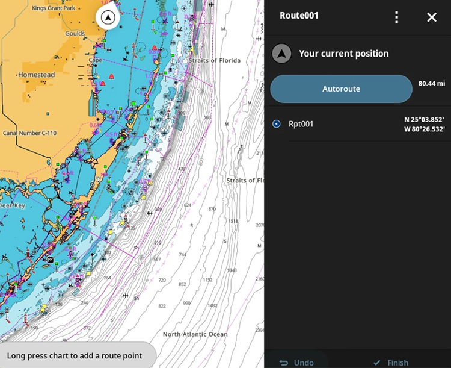This screenshot has height=368, width=451.
Task: Tap the vessel position marker on chart
Action: click(x=108, y=19)
